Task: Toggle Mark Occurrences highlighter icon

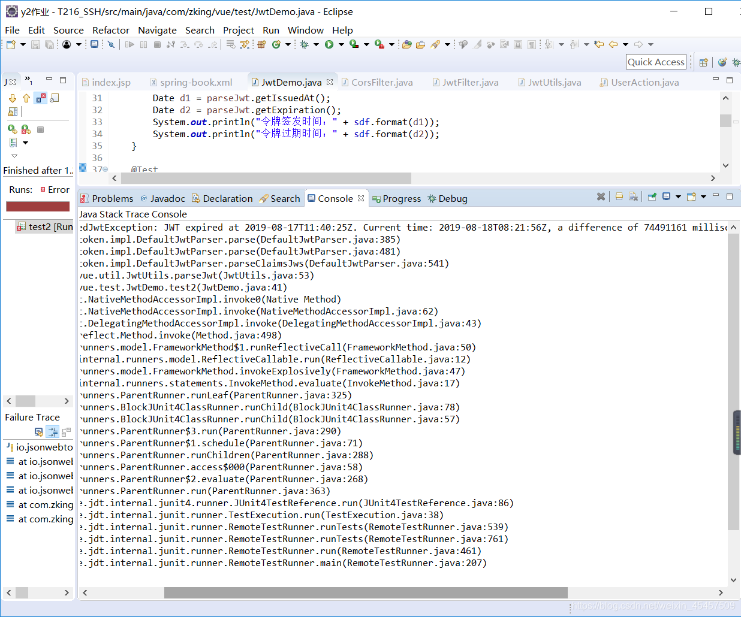Action: click(x=477, y=44)
